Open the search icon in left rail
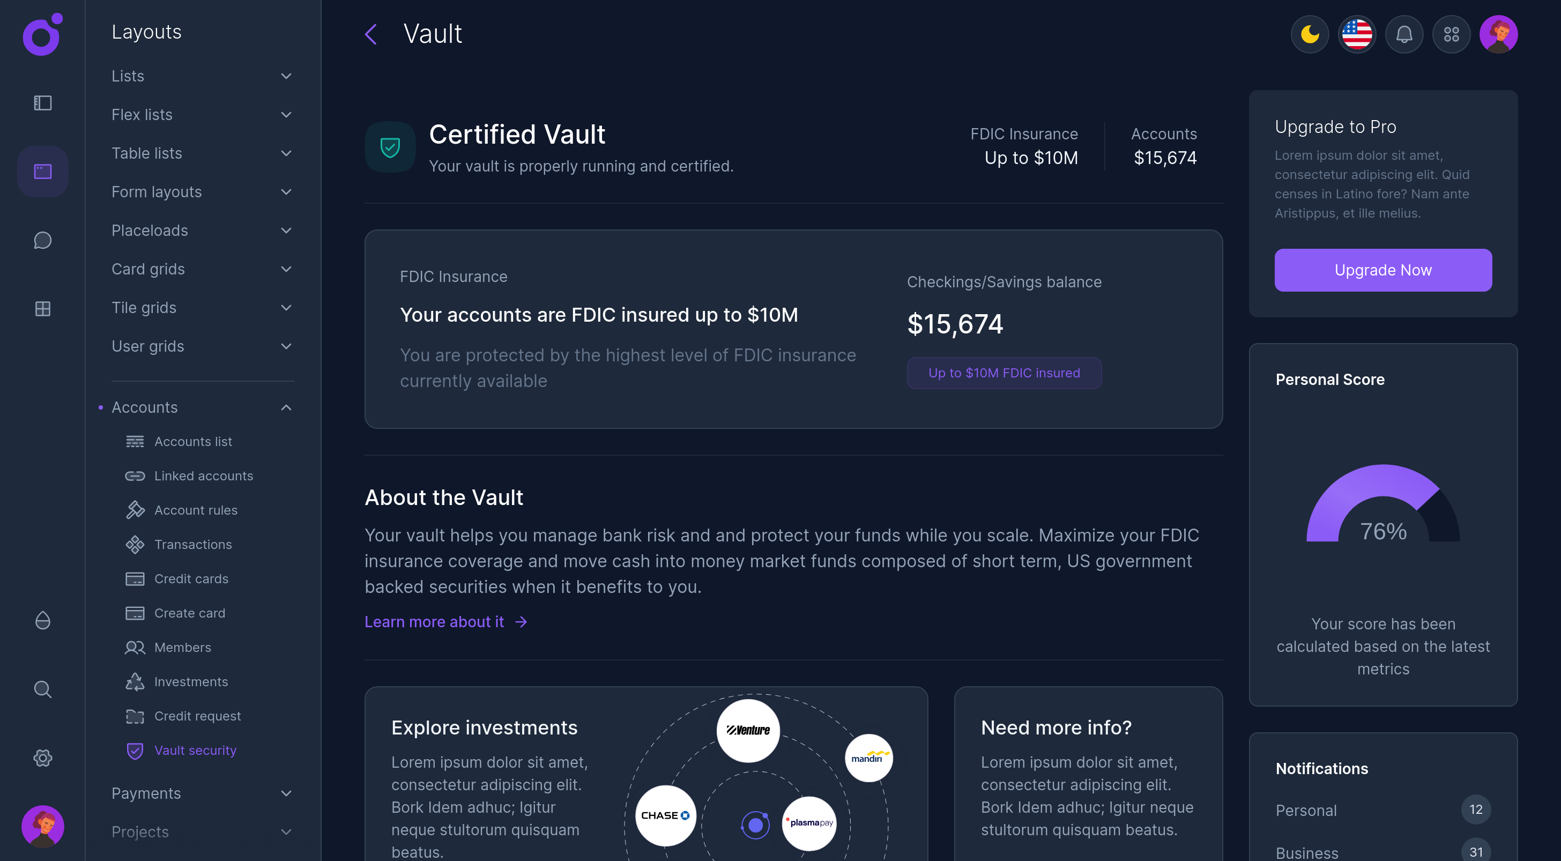This screenshot has width=1561, height=861. [x=42, y=689]
